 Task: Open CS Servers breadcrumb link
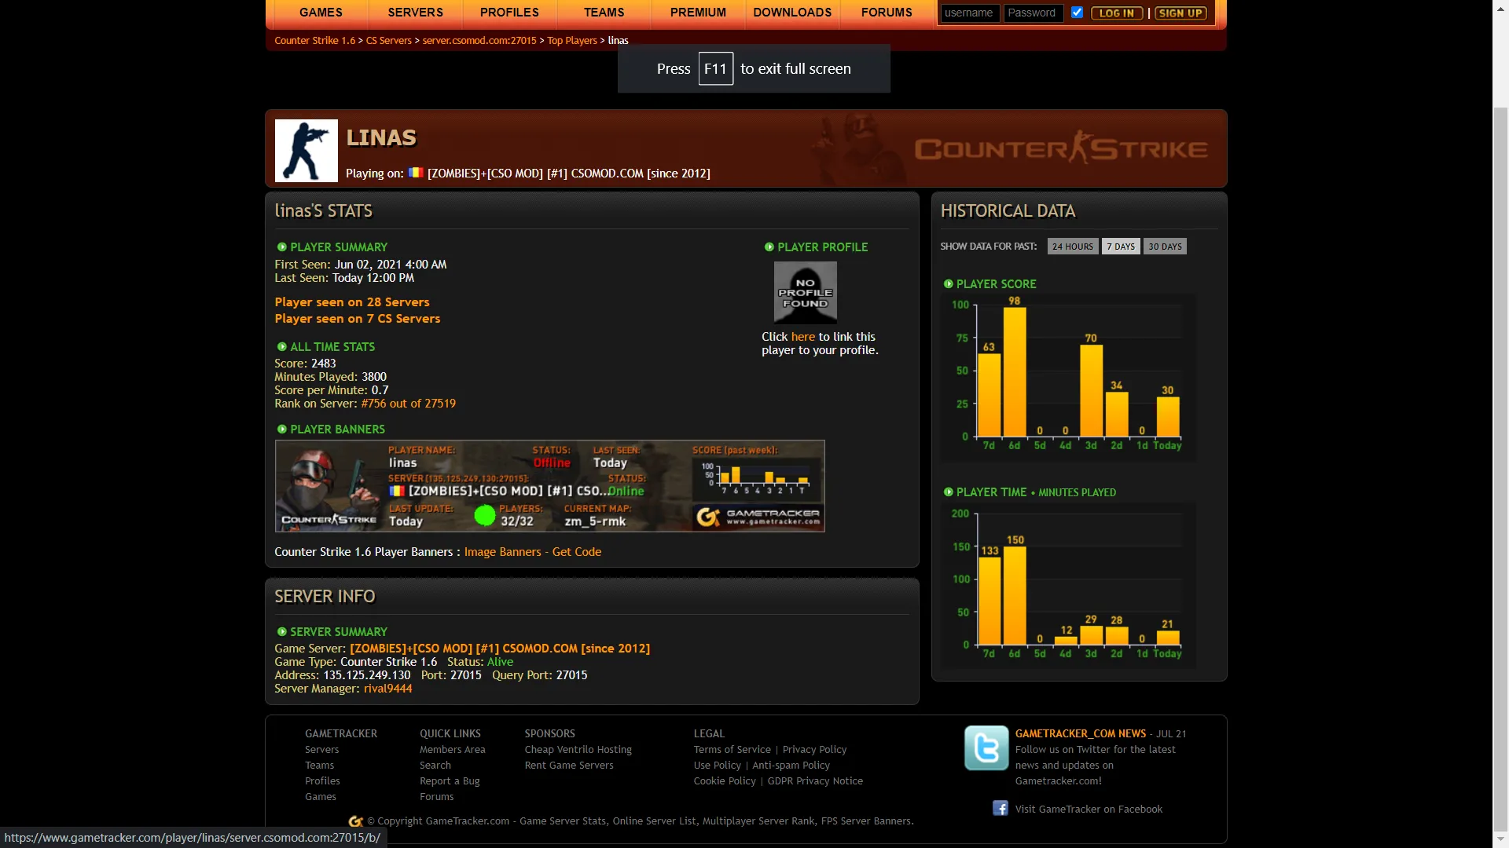[388, 41]
